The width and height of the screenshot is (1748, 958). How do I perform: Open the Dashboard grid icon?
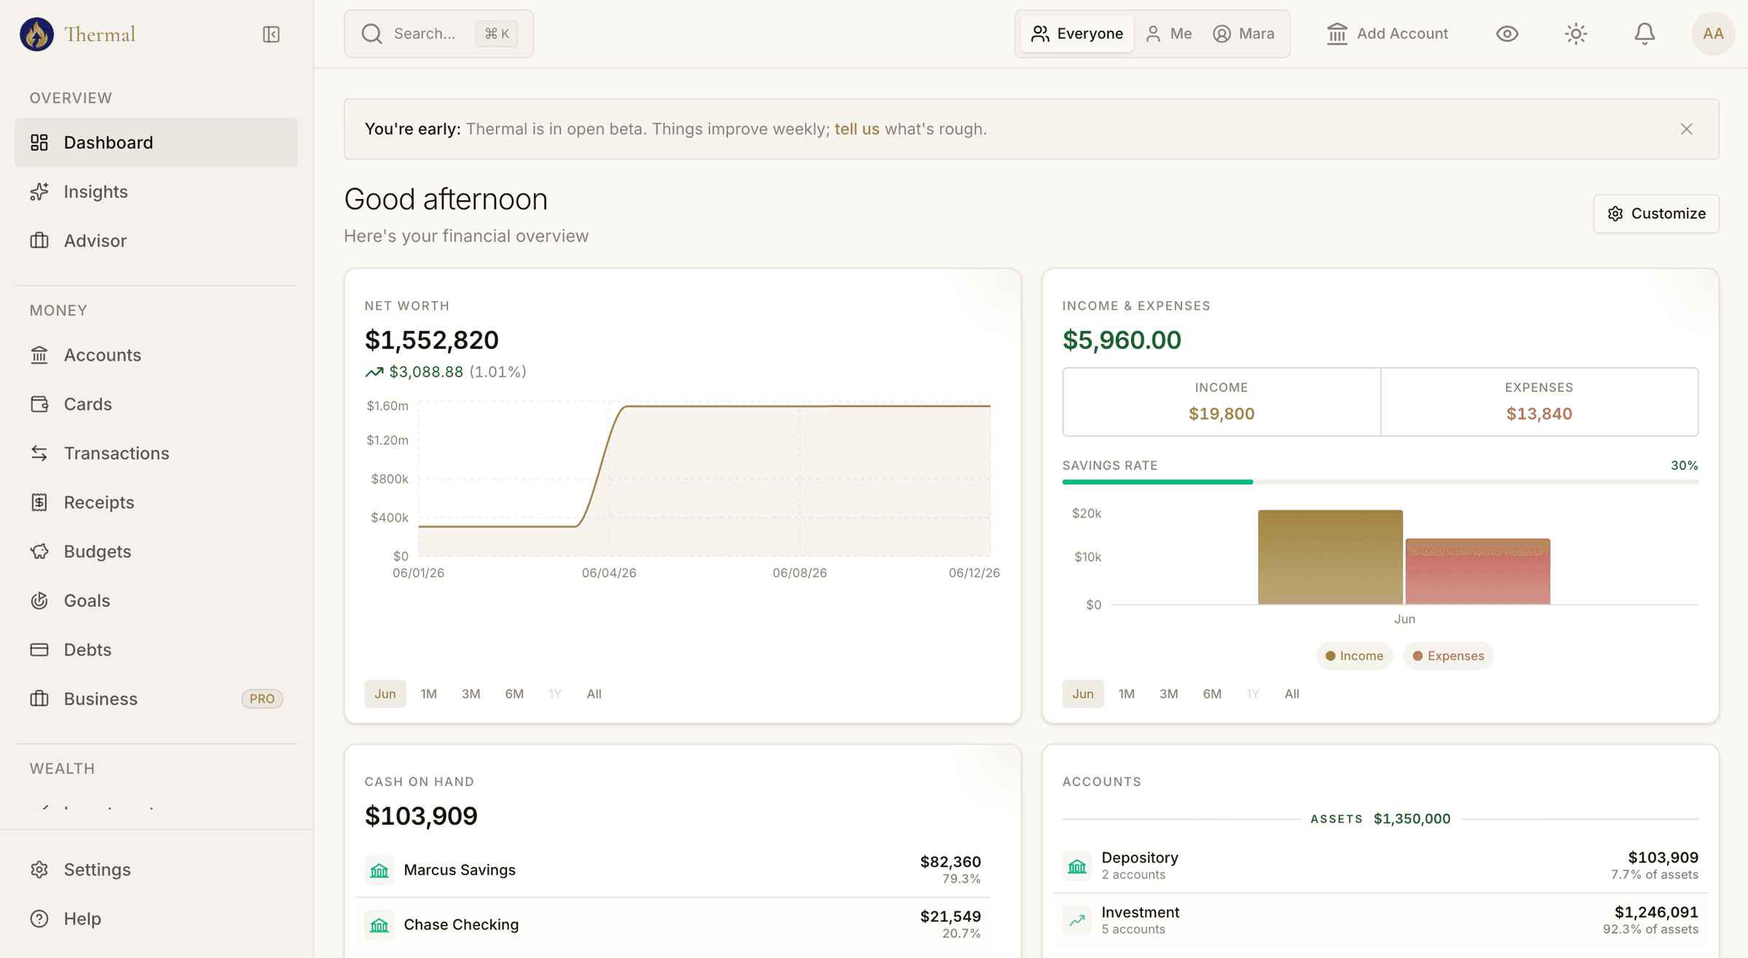point(39,142)
